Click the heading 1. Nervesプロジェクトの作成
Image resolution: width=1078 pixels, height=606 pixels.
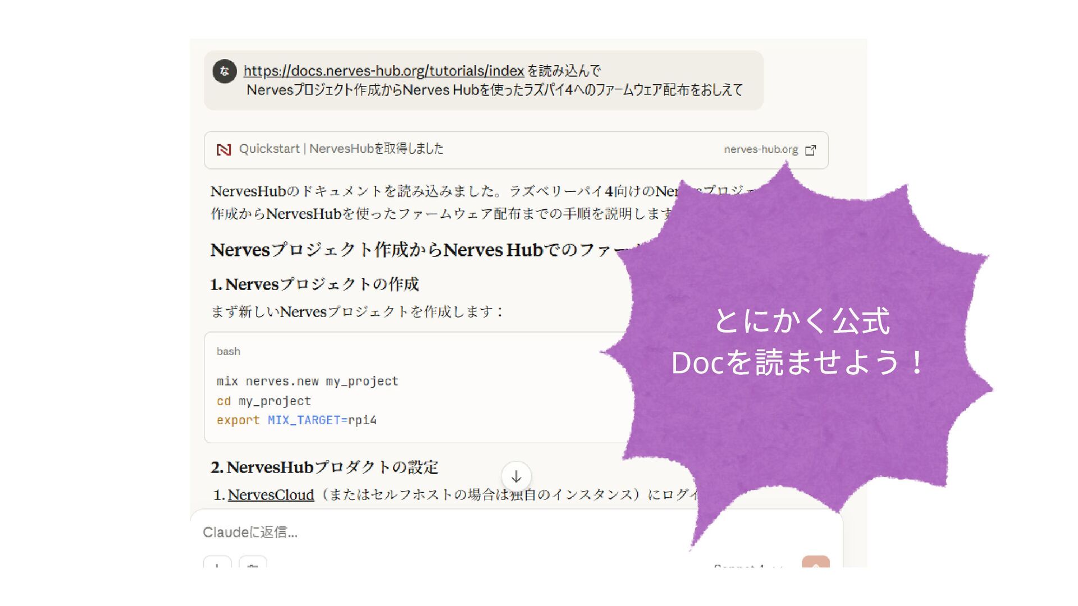(x=314, y=284)
